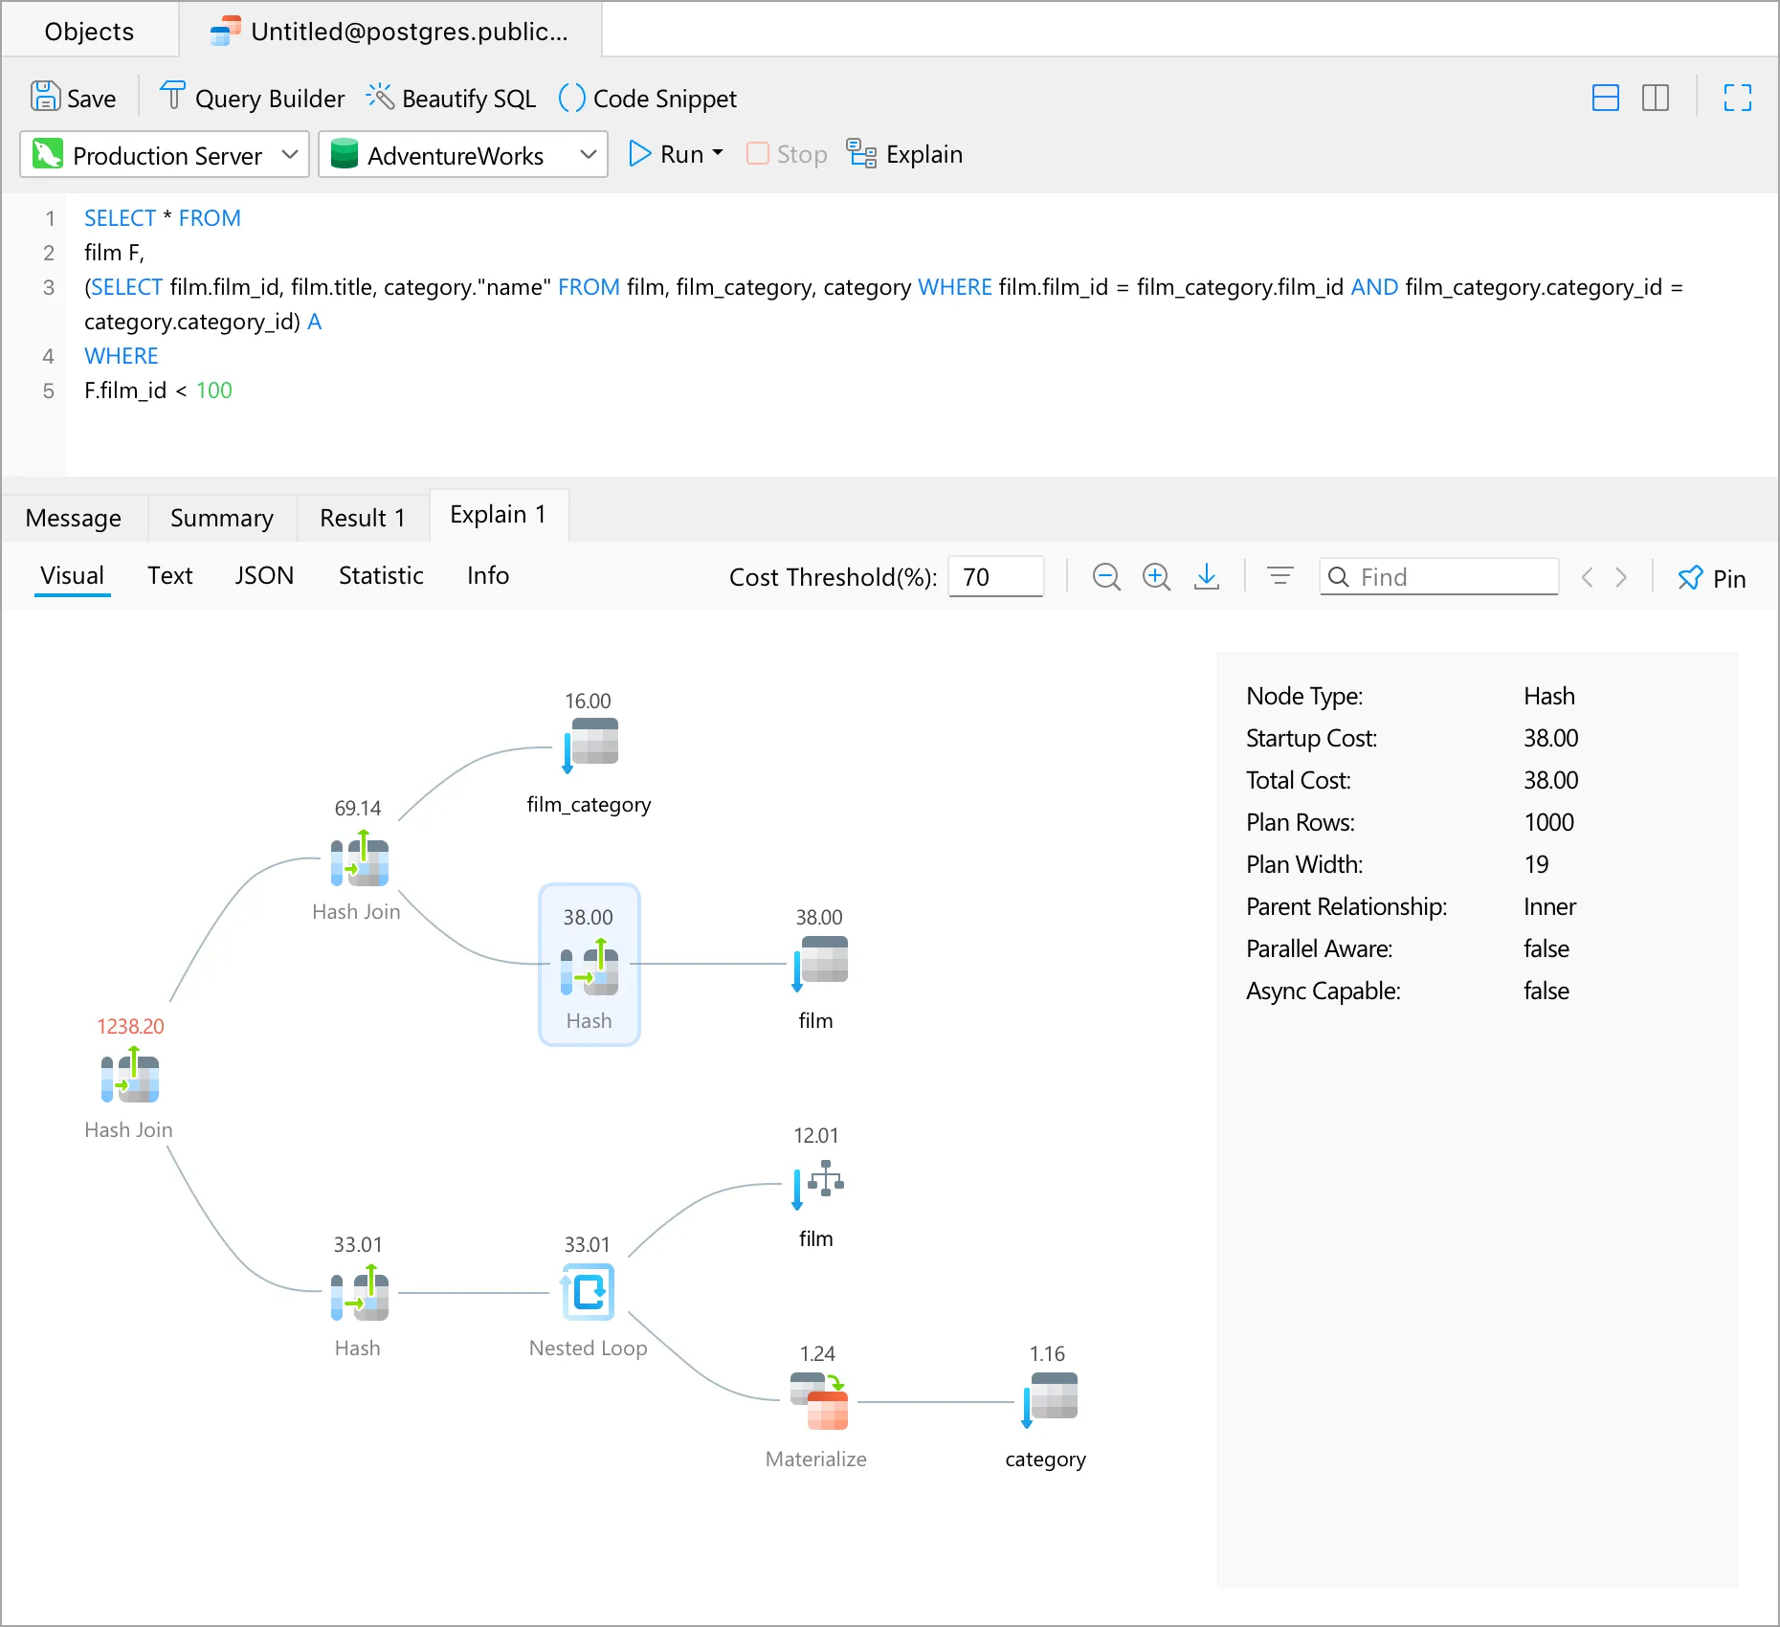Open the Result 1 tab
The width and height of the screenshot is (1780, 1627).
click(363, 518)
